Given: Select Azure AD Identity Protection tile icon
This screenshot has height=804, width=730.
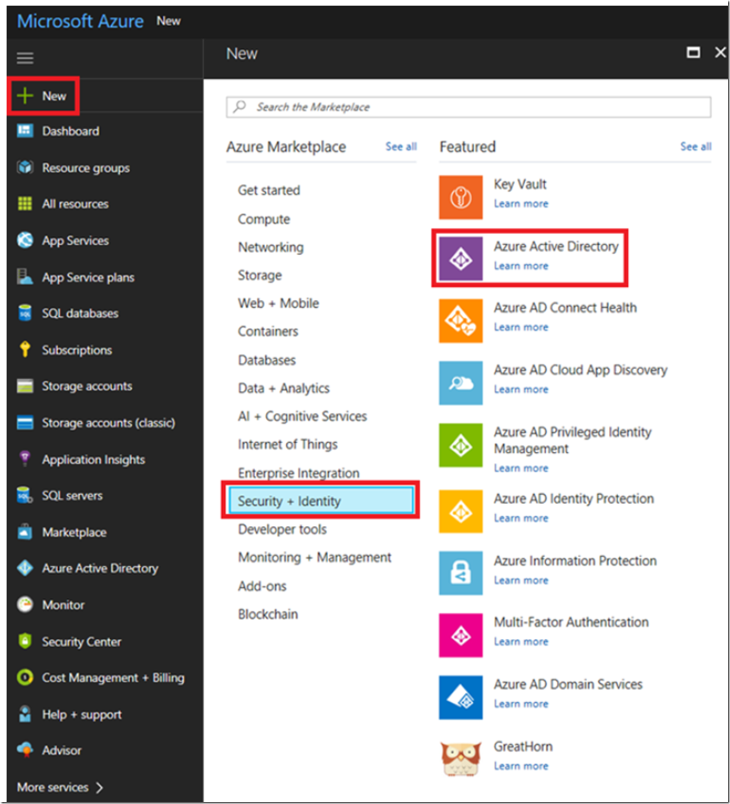Looking at the screenshot, I should (461, 511).
